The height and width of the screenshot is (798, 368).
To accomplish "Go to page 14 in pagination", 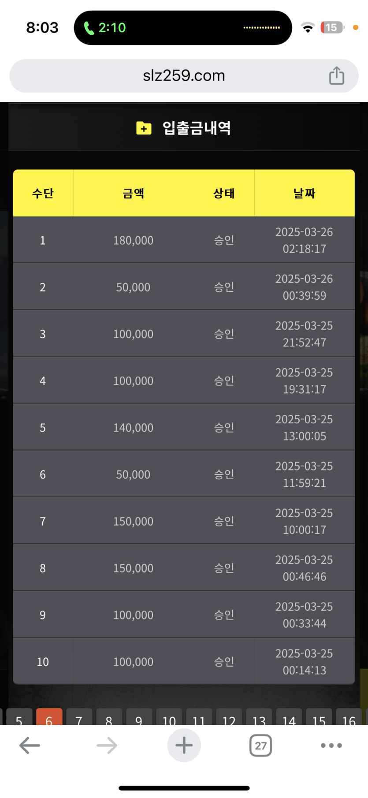I will (x=289, y=717).
